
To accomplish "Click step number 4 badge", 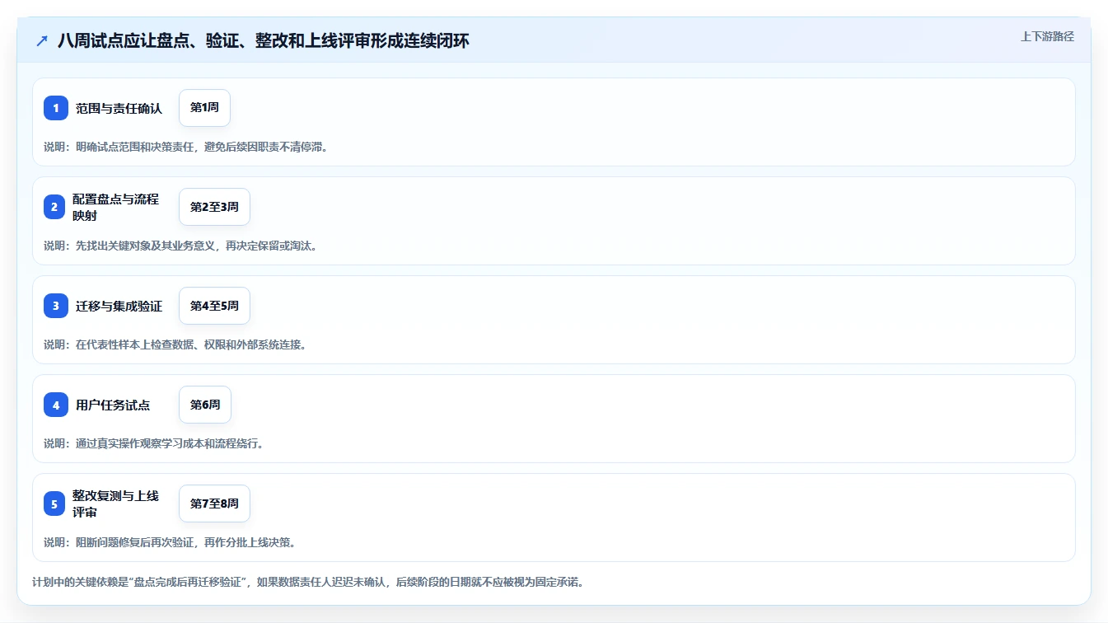I will [x=56, y=405].
